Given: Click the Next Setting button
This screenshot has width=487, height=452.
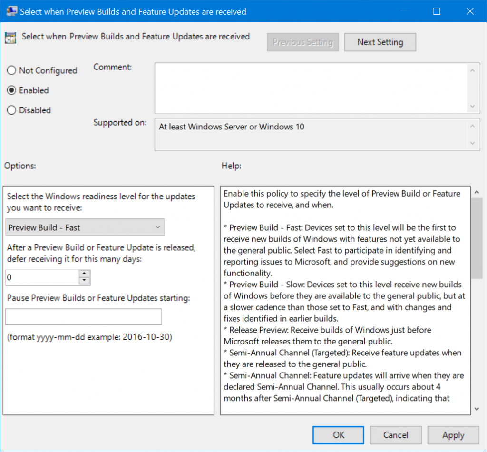Looking at the screenshot, I should 380,42.
